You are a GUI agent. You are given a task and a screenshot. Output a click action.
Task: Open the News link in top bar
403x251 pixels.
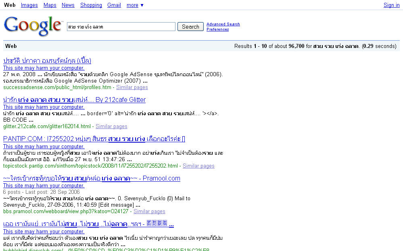(68, 5)
